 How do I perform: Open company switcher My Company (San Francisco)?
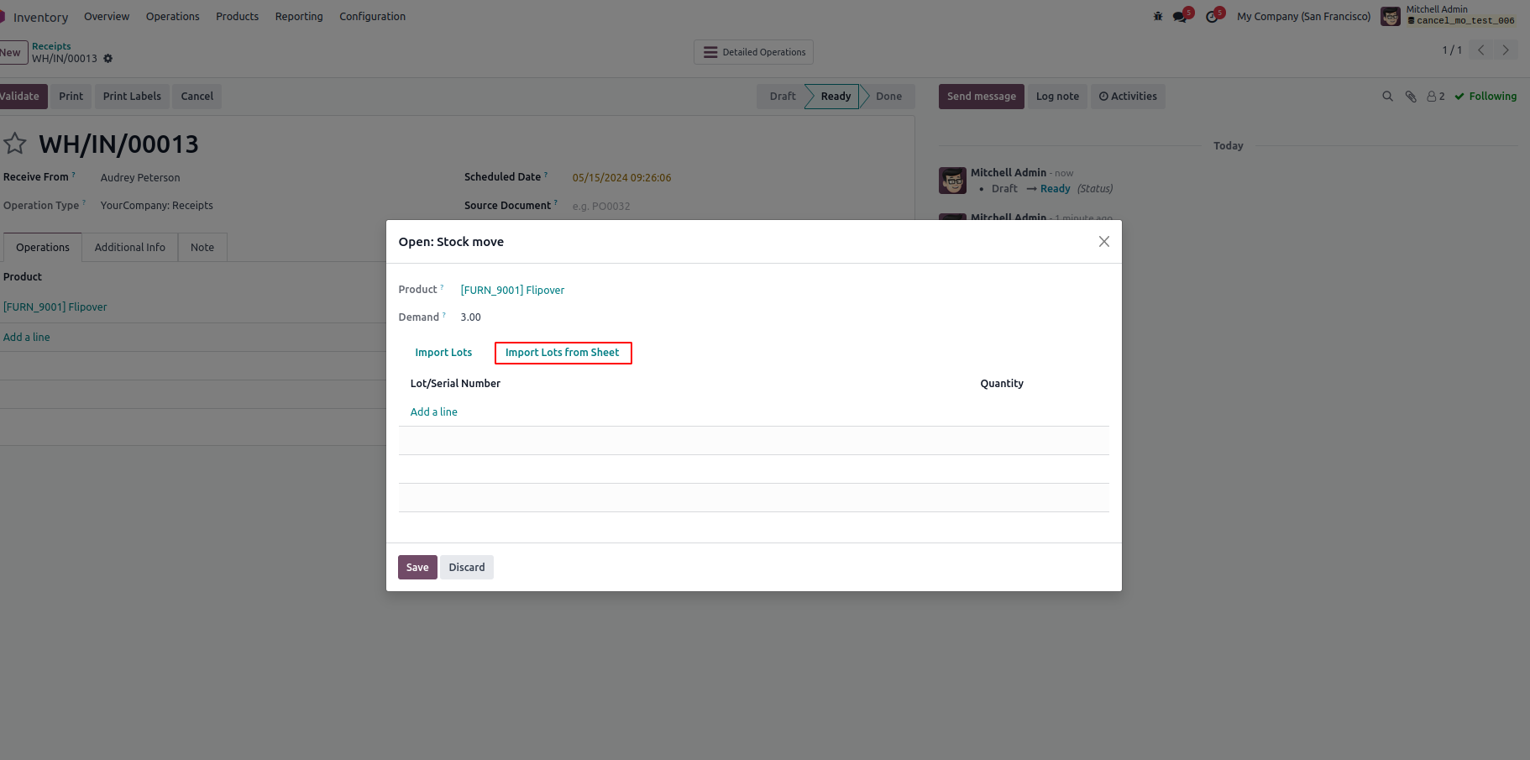tap(1303, 17)
